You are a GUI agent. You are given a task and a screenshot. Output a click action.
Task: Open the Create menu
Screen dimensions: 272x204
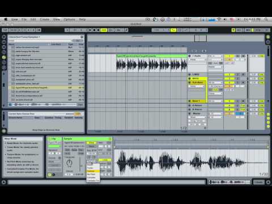(x=45, y=19)
